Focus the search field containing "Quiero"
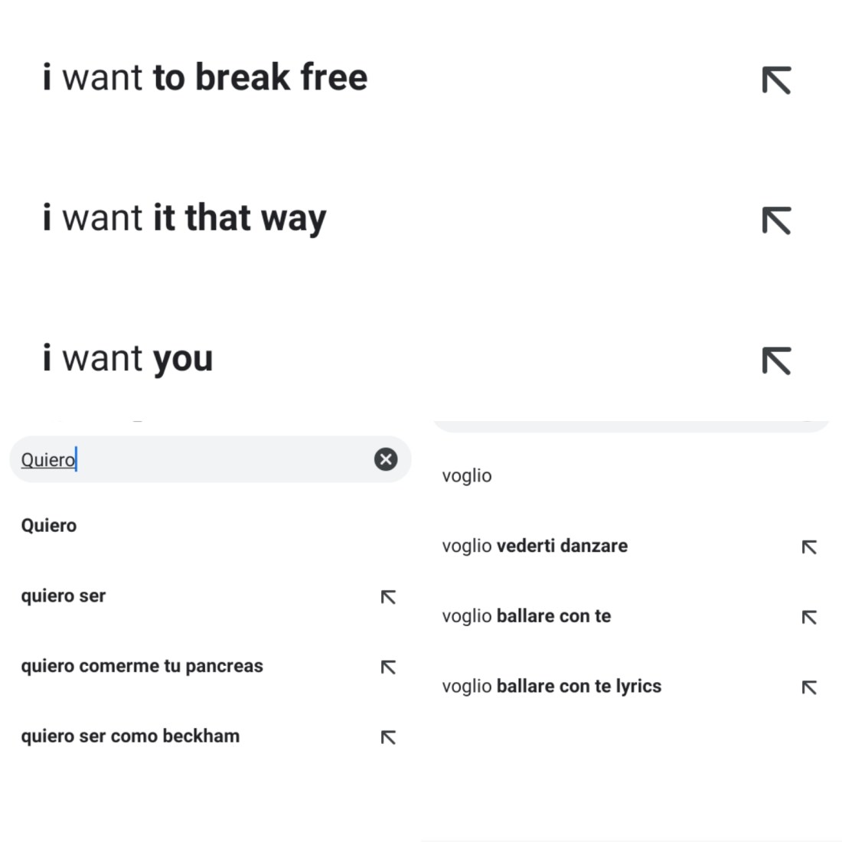The width and height of the screenshot is (842, 842). tap(191, 459)
